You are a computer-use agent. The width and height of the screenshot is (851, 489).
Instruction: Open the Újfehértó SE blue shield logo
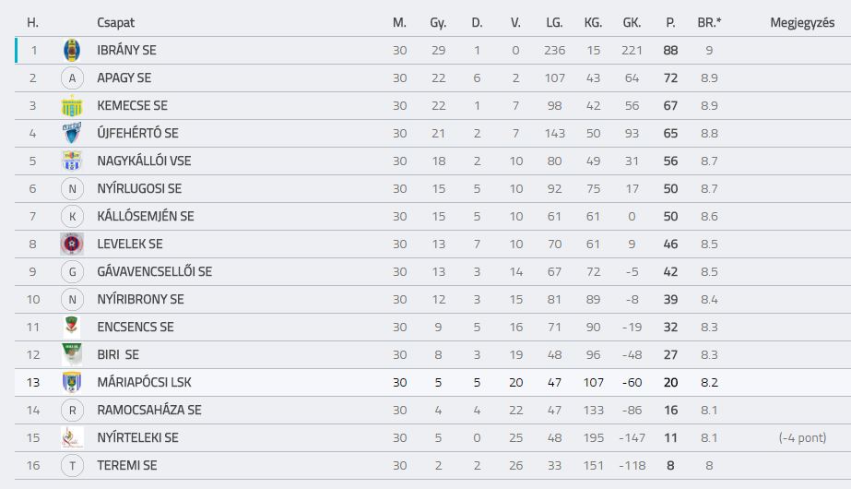pos(72,133)
